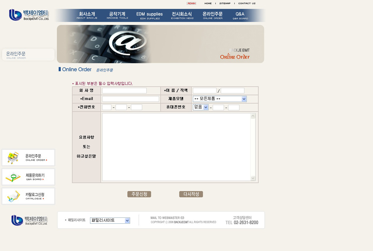Click the Catalogue request book icon

pyautogui.click(x=13, y=196)
